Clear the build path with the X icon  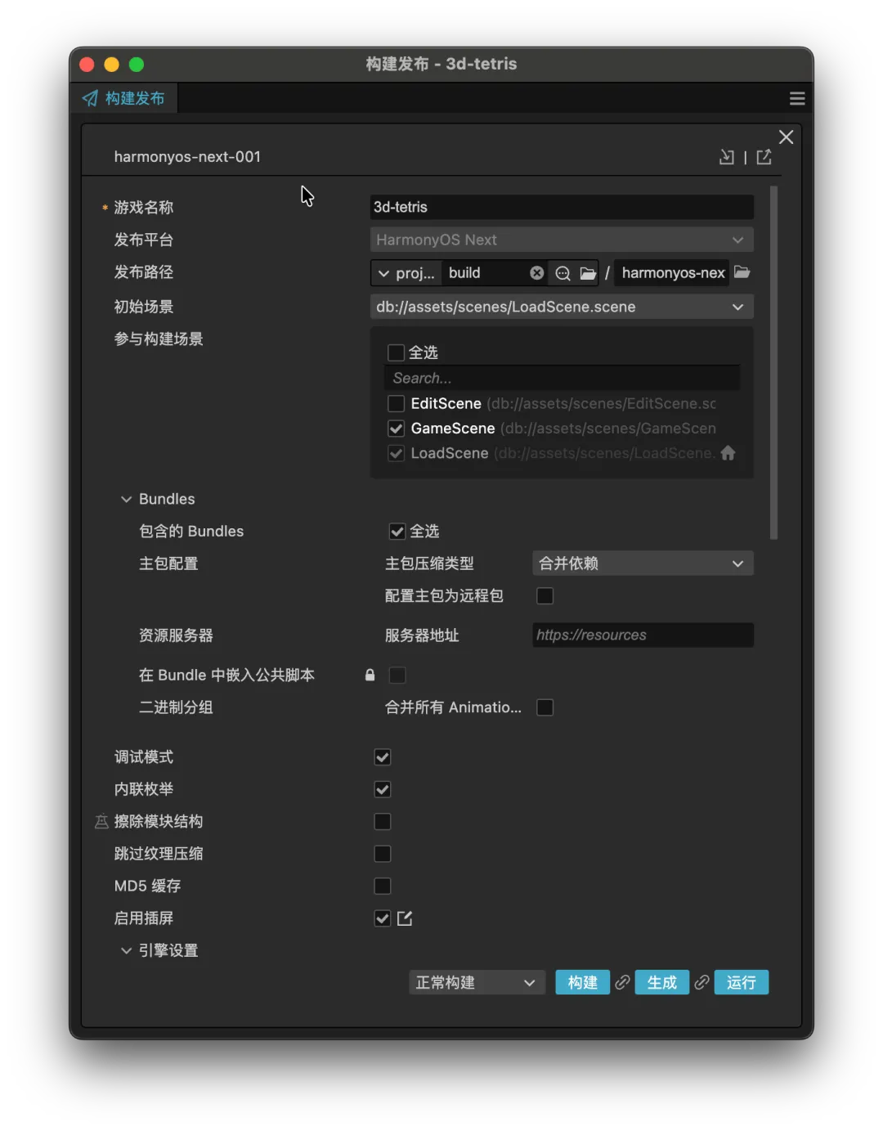click(x=536, y=273)
